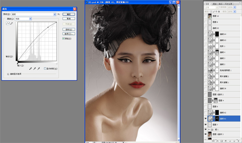The image size is (242, 143).
Task: Enable the 显示修剪 show clipping checkbox
Action: [45, 69]
